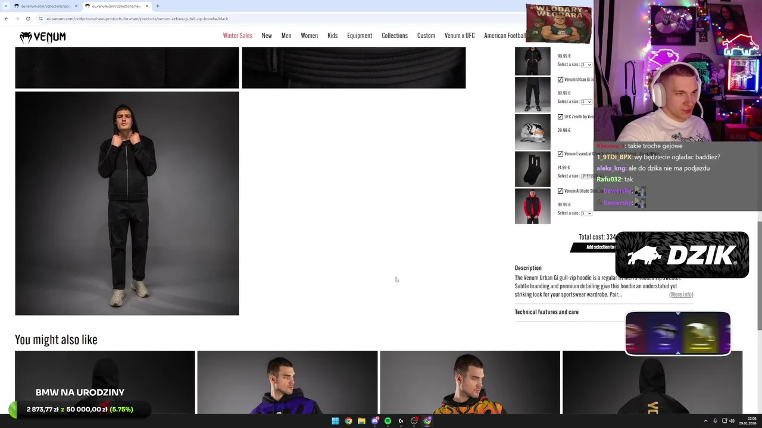The height and width of the screenshot is (428, 762).
Task: Open the second Chrome profile taskbar icon
Action: point(427,421)
